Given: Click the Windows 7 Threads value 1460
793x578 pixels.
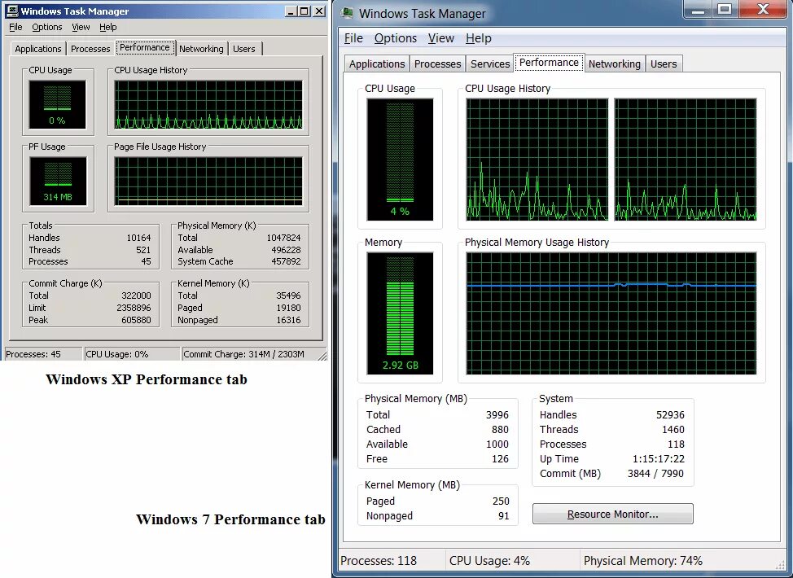Looking at the screenshot, I should tap(673, 430).
